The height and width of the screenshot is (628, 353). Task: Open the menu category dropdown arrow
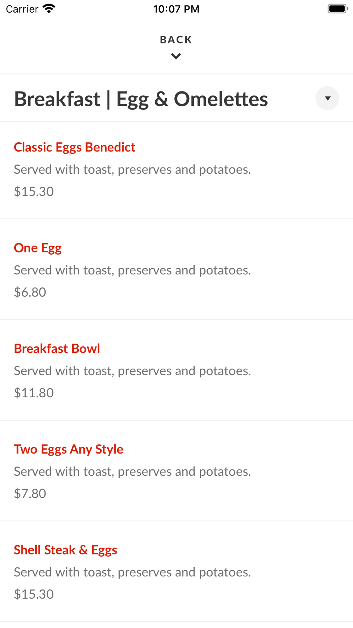click(x=327, y=98)
